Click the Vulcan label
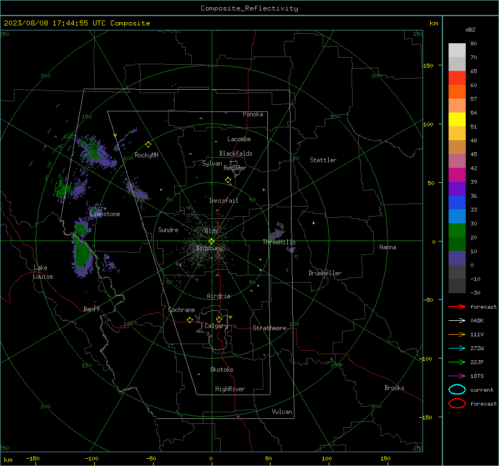Viewport: 499px width, 466px height. point(282,412)
